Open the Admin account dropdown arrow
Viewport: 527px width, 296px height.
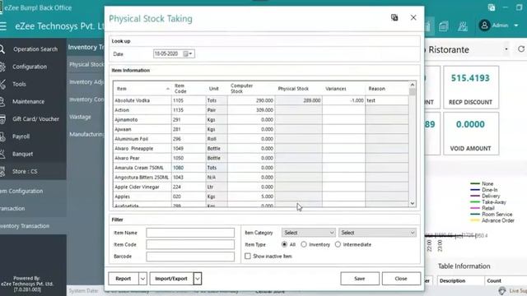coord(516,25)
